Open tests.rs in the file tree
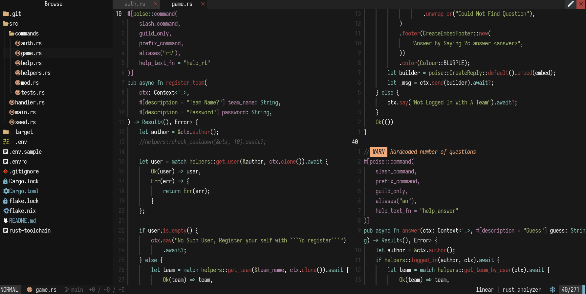This screenshot has width=586, height=294. coord(33,93)
